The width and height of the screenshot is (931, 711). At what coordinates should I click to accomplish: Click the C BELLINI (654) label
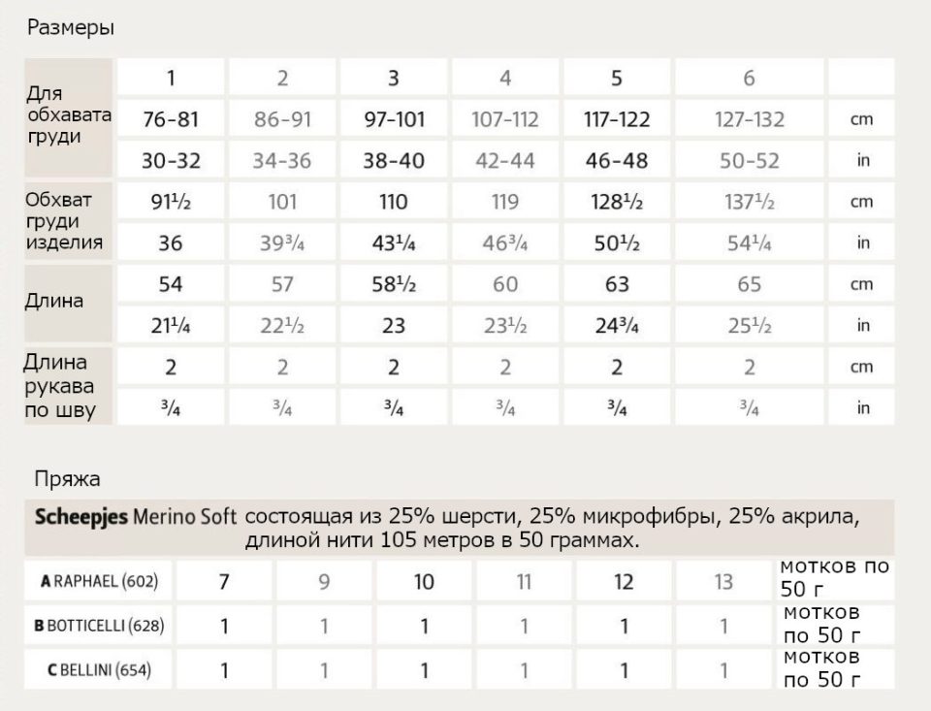point(99,670)
